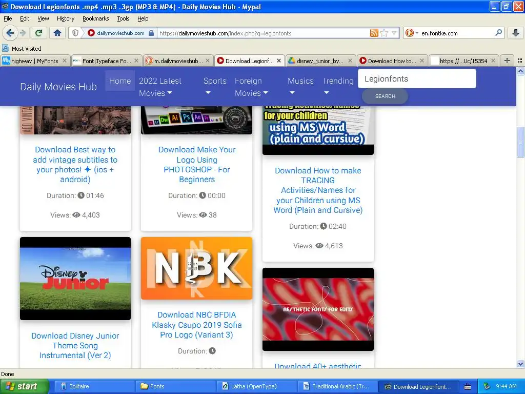Open Download Disney Junior Theme Song link
Screen dimensions: 525x394
coord(75,345)
